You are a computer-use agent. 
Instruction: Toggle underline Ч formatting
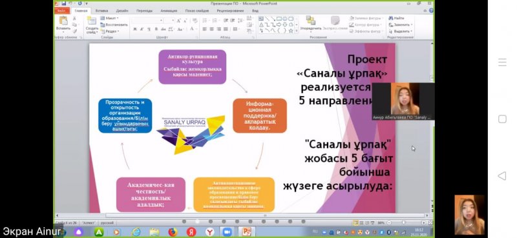[149, 29]
